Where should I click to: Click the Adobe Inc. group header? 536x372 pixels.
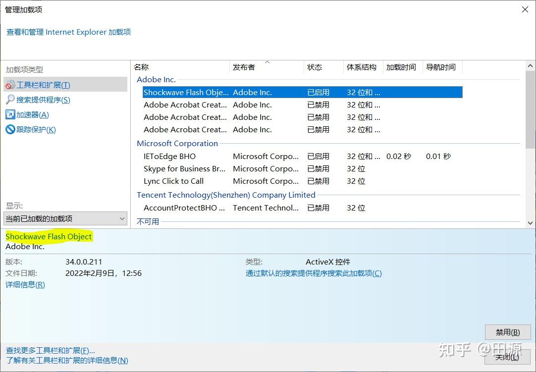tap(156, 79)
